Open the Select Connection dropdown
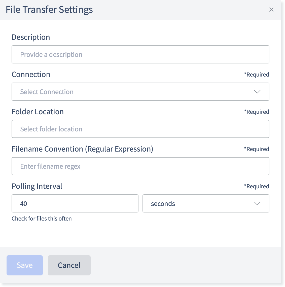285x287 pixels. (140, 92)
